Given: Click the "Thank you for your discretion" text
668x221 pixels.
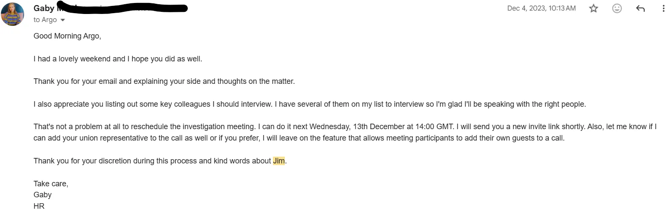Looking at the screenshot, I should click(x=153, y=161).
